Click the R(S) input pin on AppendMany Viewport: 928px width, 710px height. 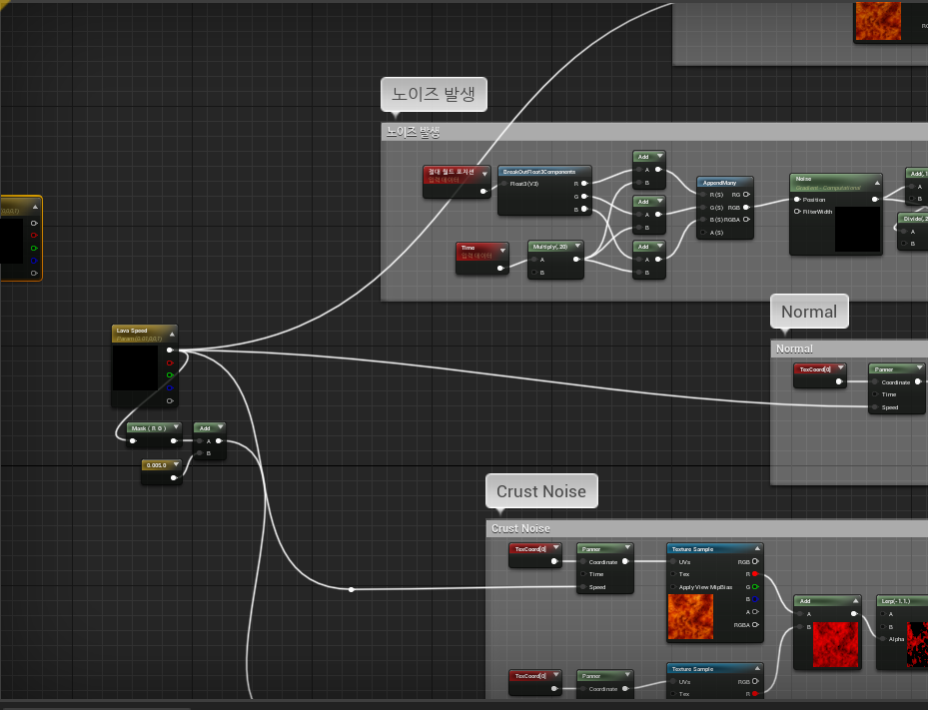pyautogui.click(x=703, y=195)
